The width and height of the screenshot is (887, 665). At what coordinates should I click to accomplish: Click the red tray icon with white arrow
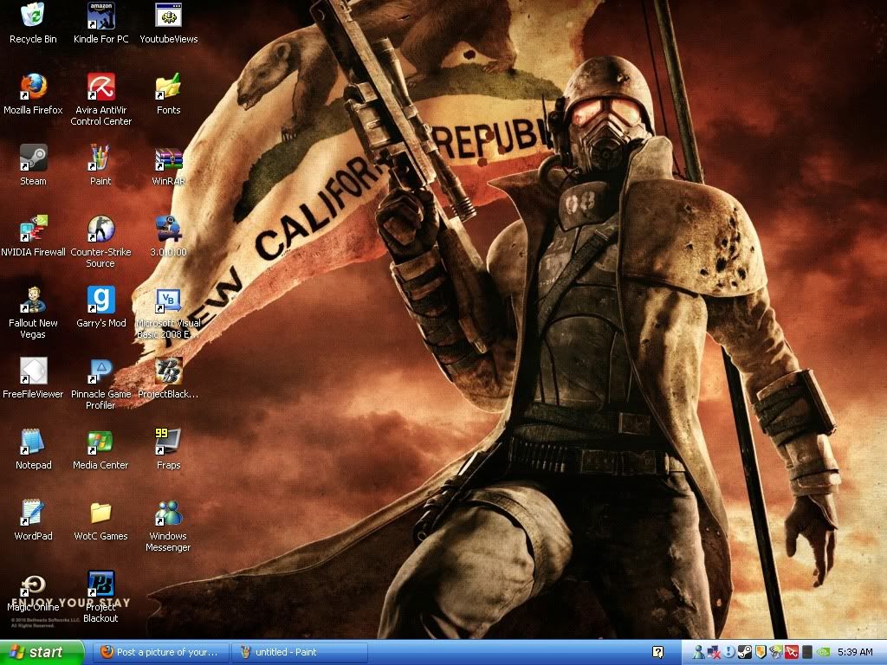tap(792, 653)
